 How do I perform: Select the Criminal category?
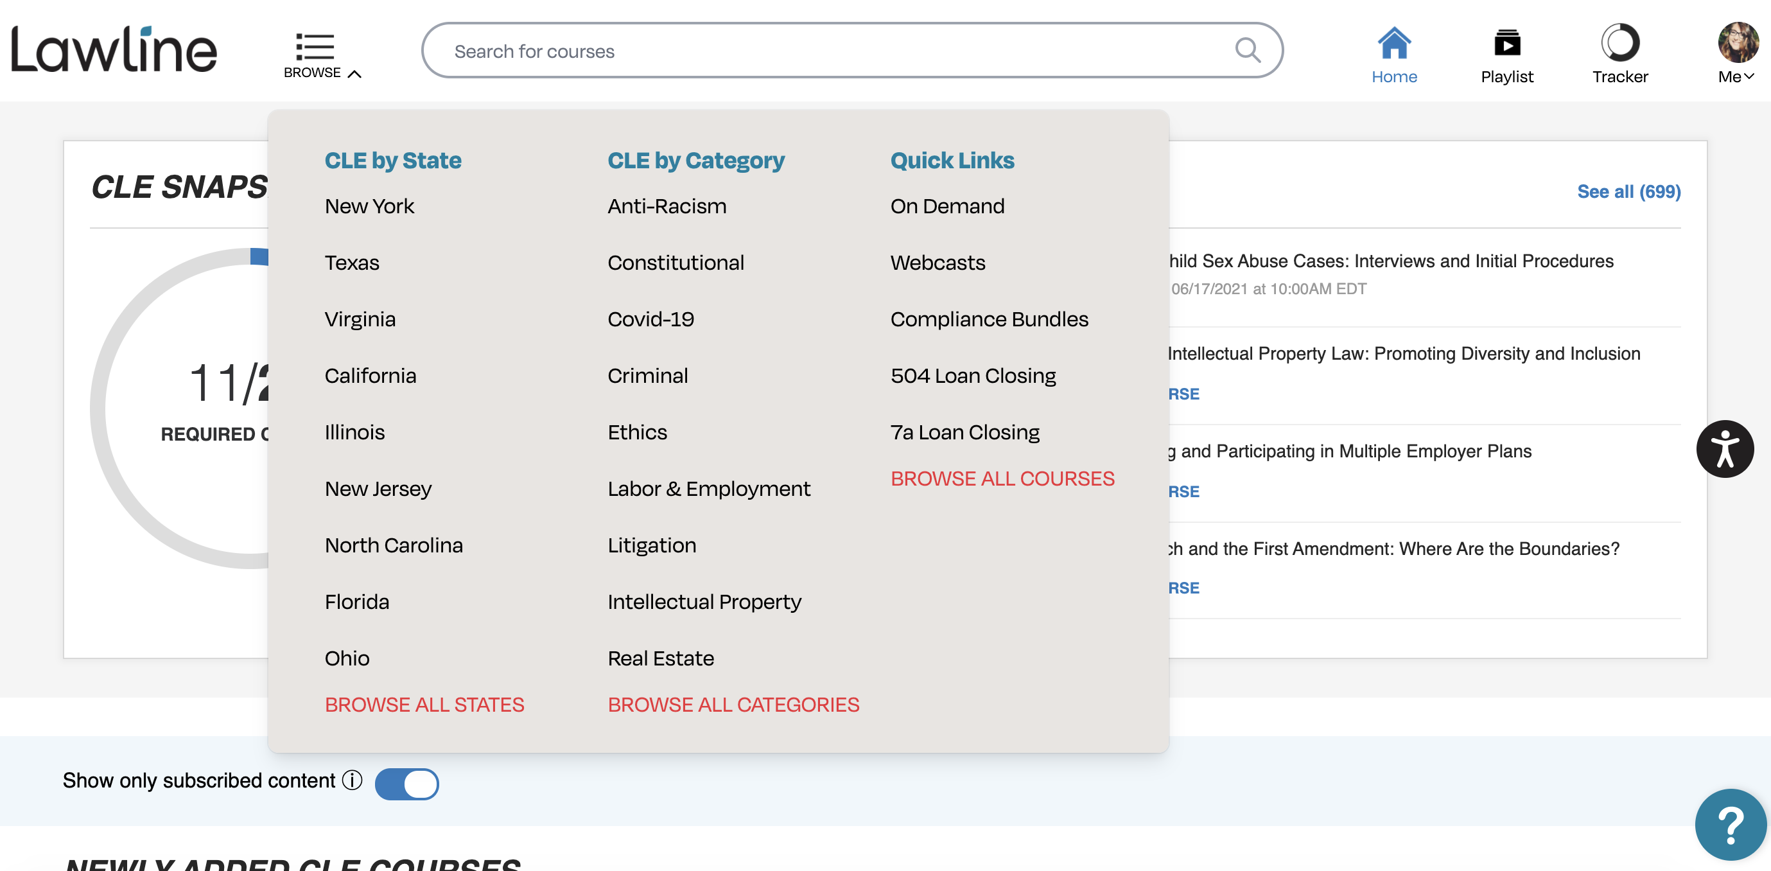[x=648, y=375]
